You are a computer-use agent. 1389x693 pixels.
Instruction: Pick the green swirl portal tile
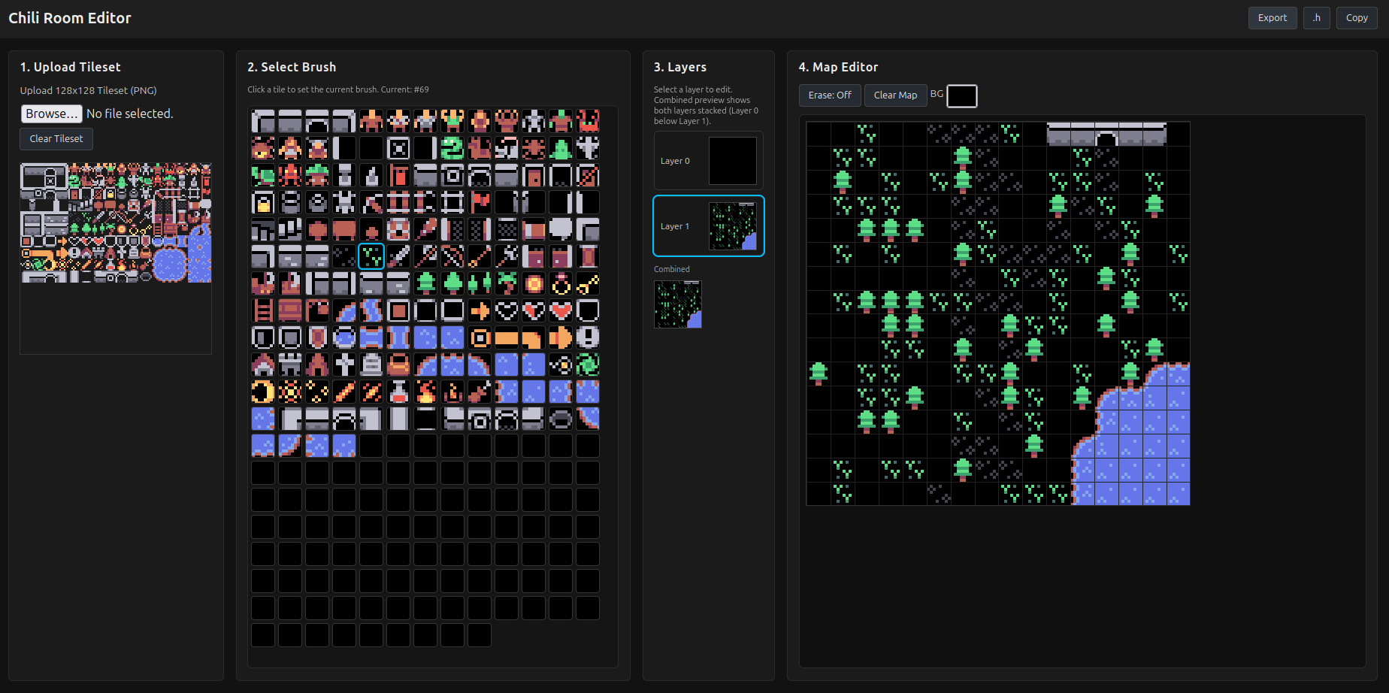point(588,365)
